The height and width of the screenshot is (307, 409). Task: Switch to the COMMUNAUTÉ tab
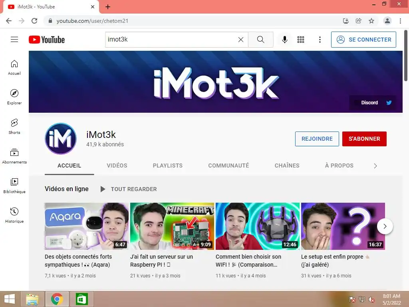[x=228, y=165]
